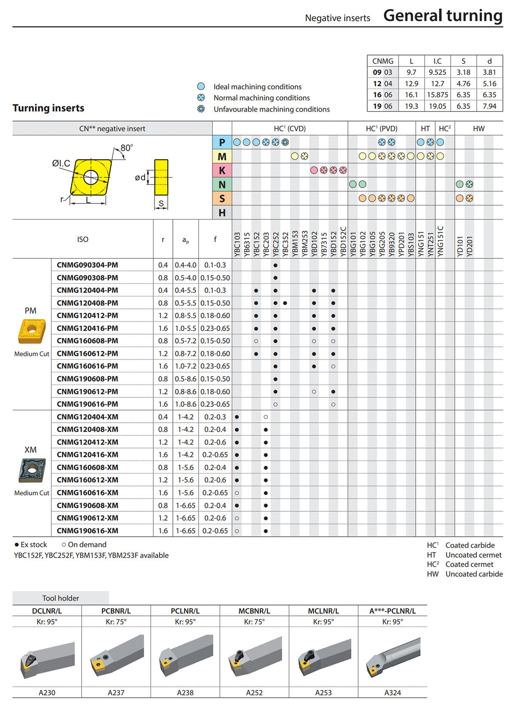516x716 pixels.
Task: Select the CNMG120404-PM row label
Action: click(x=87, y=290)
